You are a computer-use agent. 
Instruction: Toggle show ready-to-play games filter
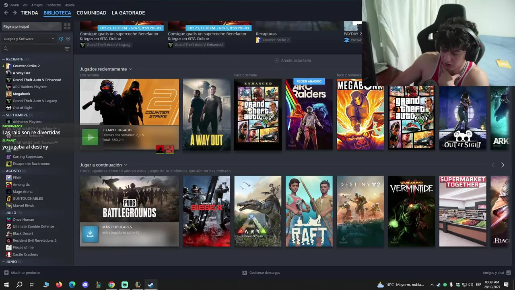coord(68,39)
